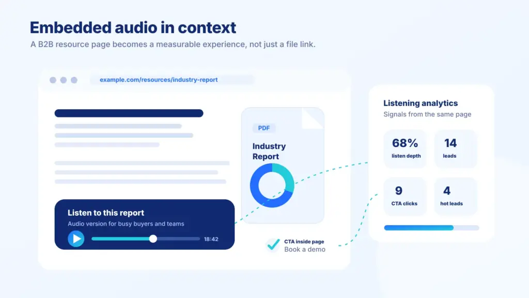Viewport: 529px width, 298px height.
Task: Click the analytics progress bar
Action: (x=431, y=228)
